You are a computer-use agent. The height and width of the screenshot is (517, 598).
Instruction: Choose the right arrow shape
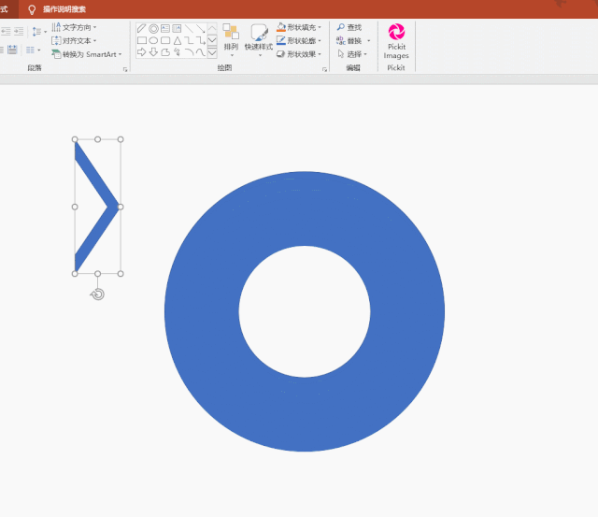coord(142,52)
